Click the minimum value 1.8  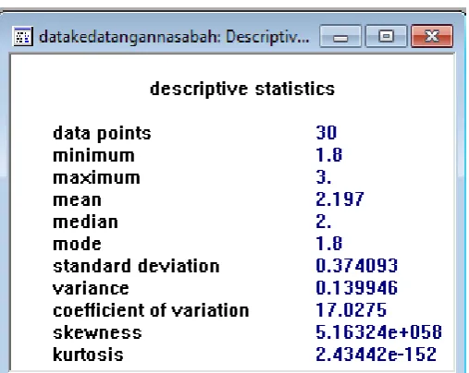tap(329, 155)
